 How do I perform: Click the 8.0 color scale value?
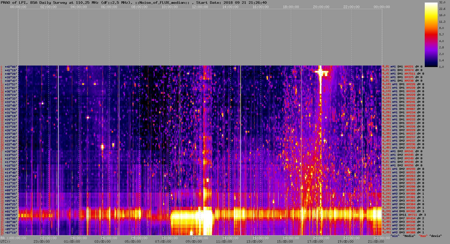click(x=441, y=28)
